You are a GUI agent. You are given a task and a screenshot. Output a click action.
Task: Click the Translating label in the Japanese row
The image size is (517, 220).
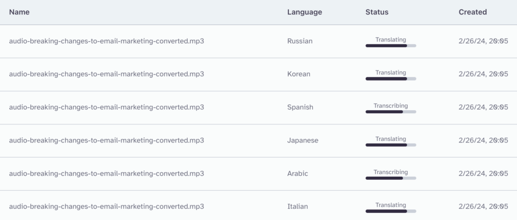[390, 139]
